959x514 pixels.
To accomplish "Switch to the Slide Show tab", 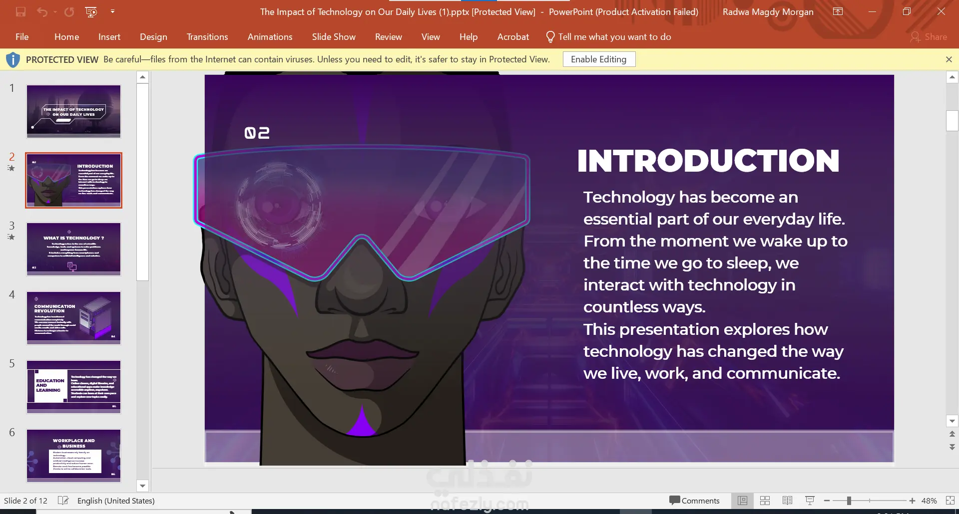I will tap(334, 37).
